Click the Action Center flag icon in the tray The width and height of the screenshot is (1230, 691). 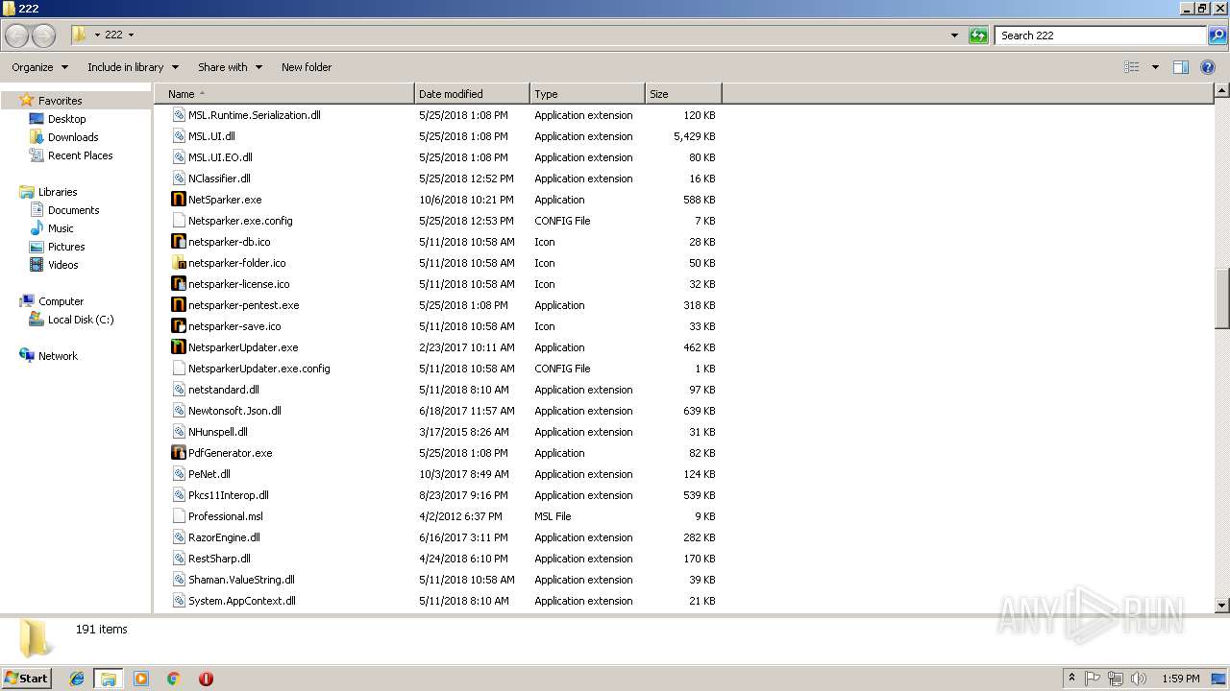(x=1093, y=679)
